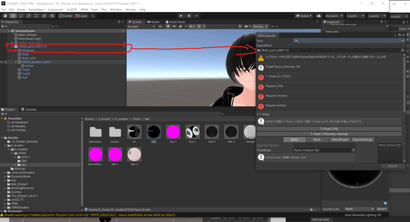Image resolution: width=410 pixels, height=222 pixels.
Task: Toggle scene lighting bulb icon
Action: [168, 27]
